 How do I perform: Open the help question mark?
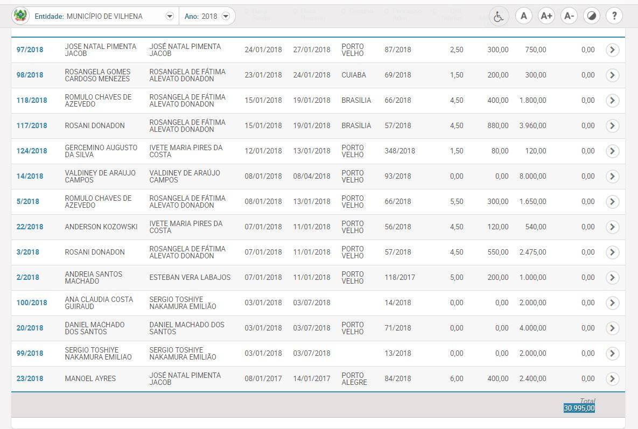[x=614, y=16]
